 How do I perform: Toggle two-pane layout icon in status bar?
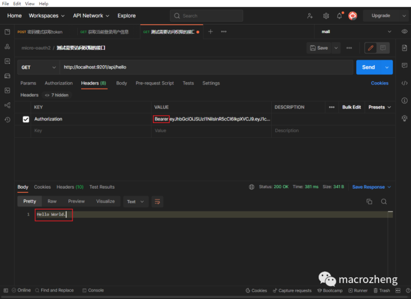click(398, 290)
